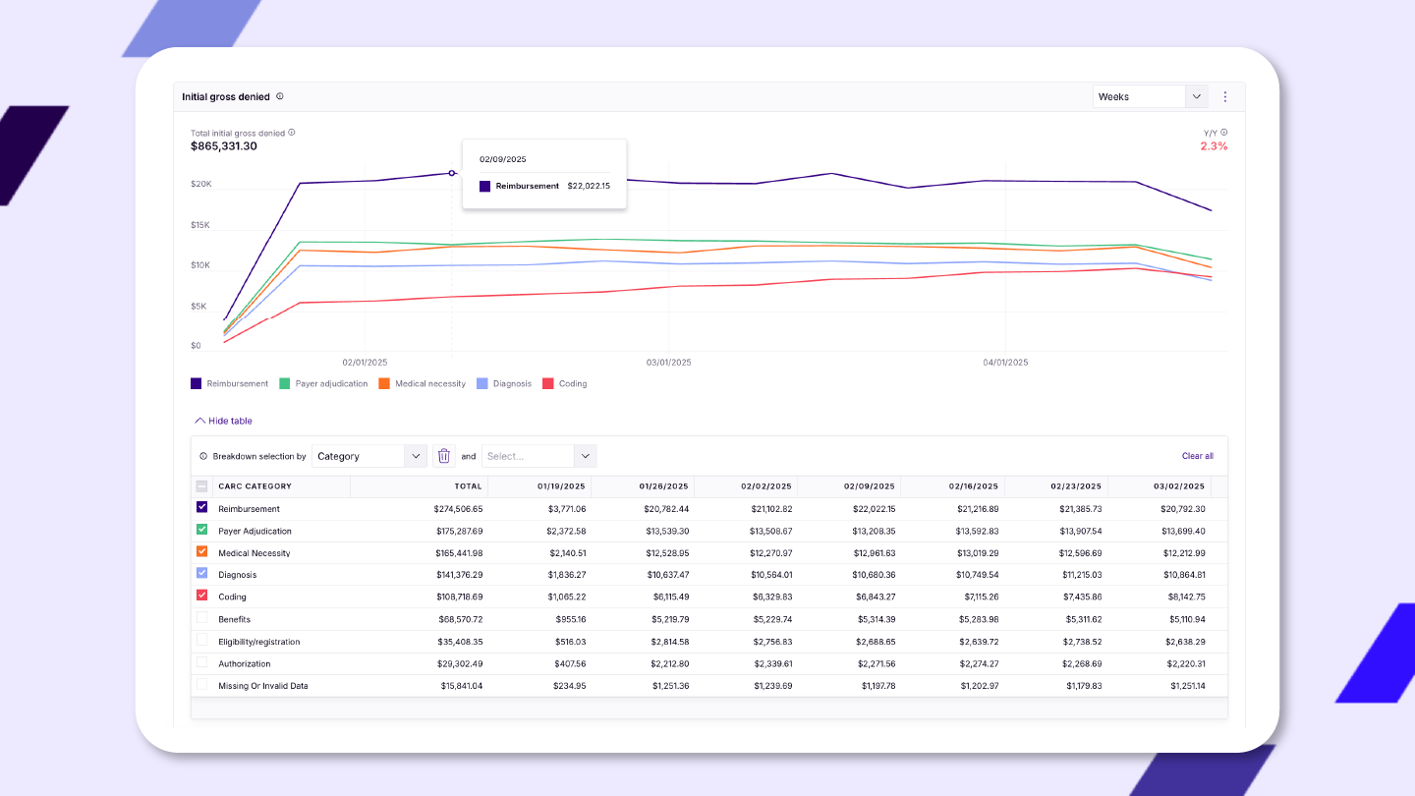Click the Clear all link
Viewport: 1415px width, 796px height.
click(1197, 456)
